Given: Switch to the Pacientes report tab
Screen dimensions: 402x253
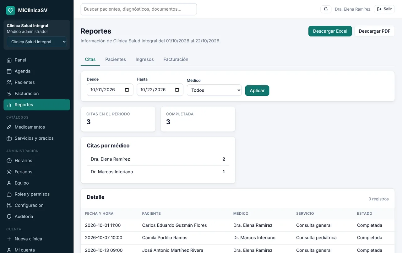Looking at the screenshot, I should point(116,59).
